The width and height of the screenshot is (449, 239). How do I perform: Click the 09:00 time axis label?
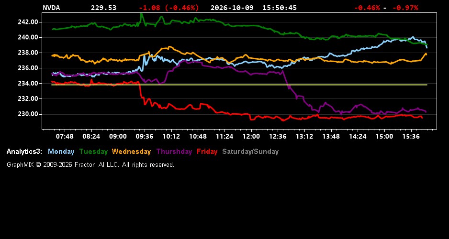pyautogui.click(x=118, y=137)
